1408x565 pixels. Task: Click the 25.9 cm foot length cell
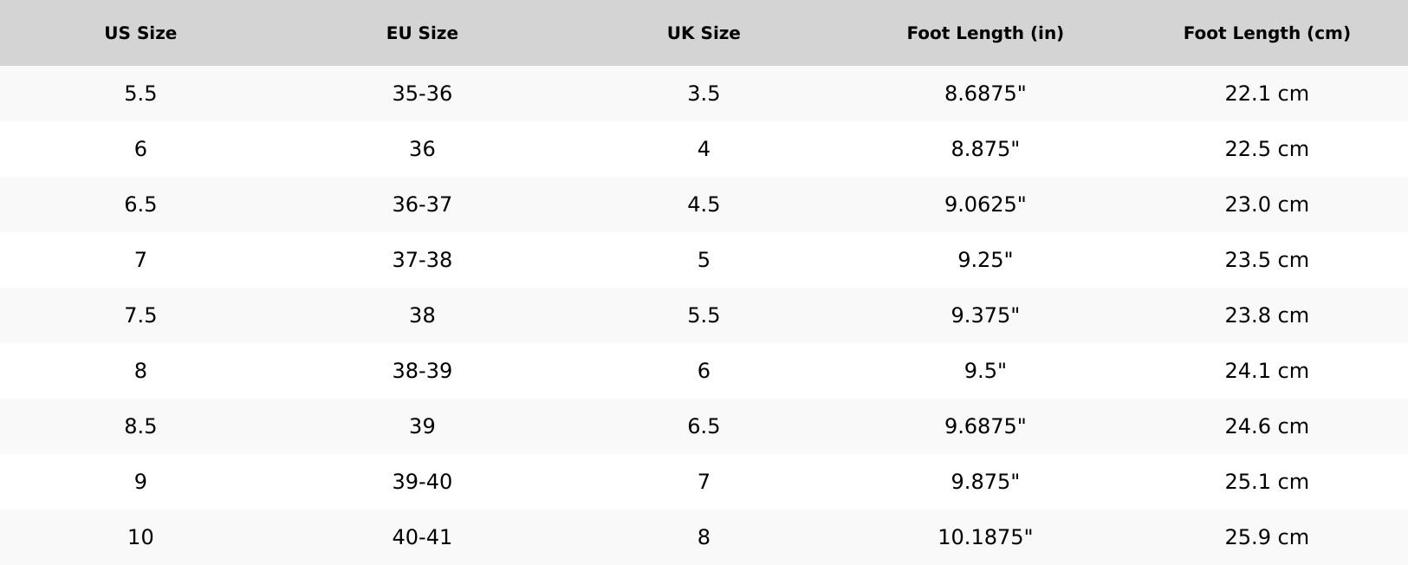pos(1267,537)
